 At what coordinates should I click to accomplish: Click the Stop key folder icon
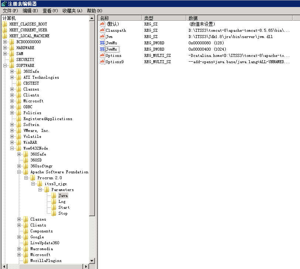[x=54, y=213]
